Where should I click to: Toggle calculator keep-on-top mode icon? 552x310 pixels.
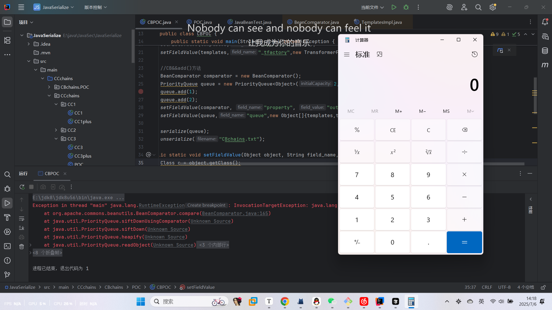tap(379, 54)
